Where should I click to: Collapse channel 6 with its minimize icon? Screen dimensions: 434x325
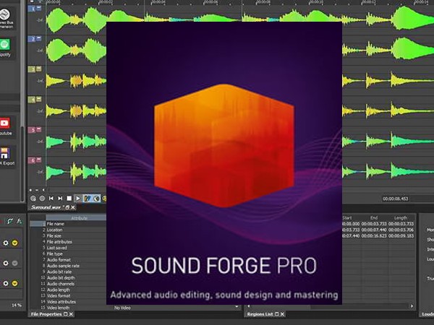click(x=39, y=160)
